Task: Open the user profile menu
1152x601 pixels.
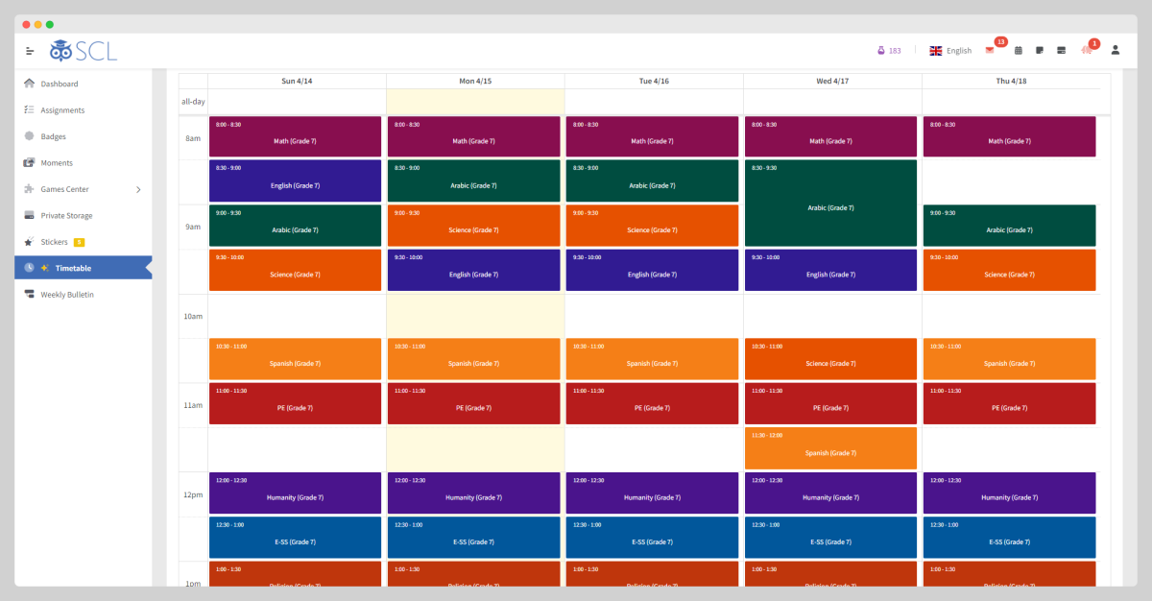Action: [x=1115, y=50]
